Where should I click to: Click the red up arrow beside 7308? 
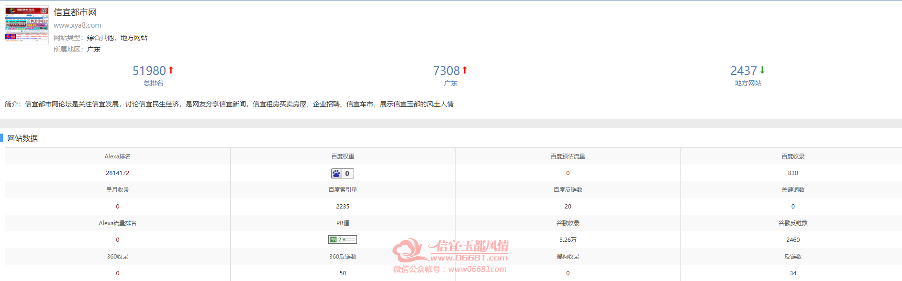(465, 70)
